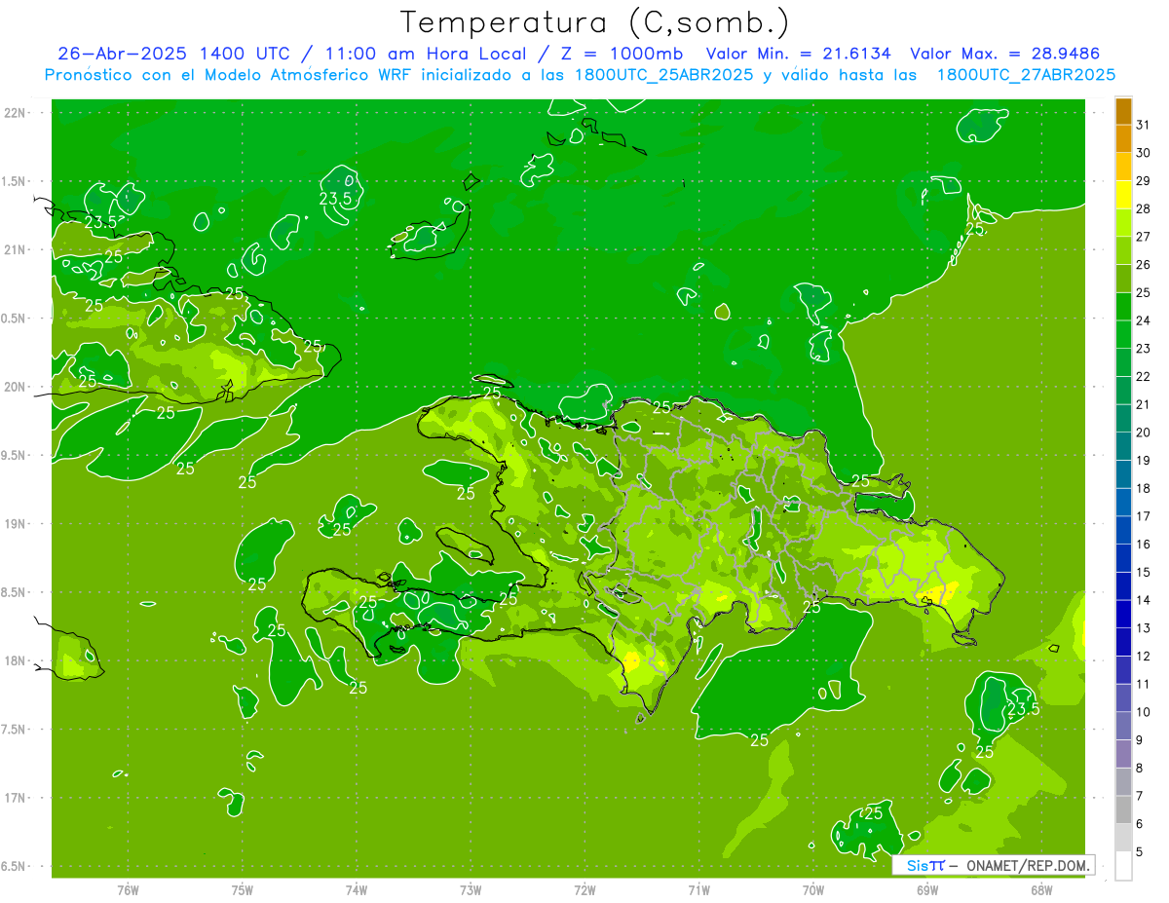Click the 5 label on the colorbar
This screenshot has height=903, width=1169.
coord(1140,851)
